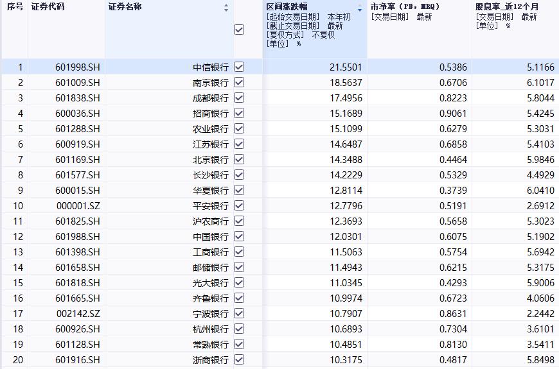Uncheck the checkbox for 杭州银行
The height and width of the screenshot is (369, 559).
pos(239,329)
